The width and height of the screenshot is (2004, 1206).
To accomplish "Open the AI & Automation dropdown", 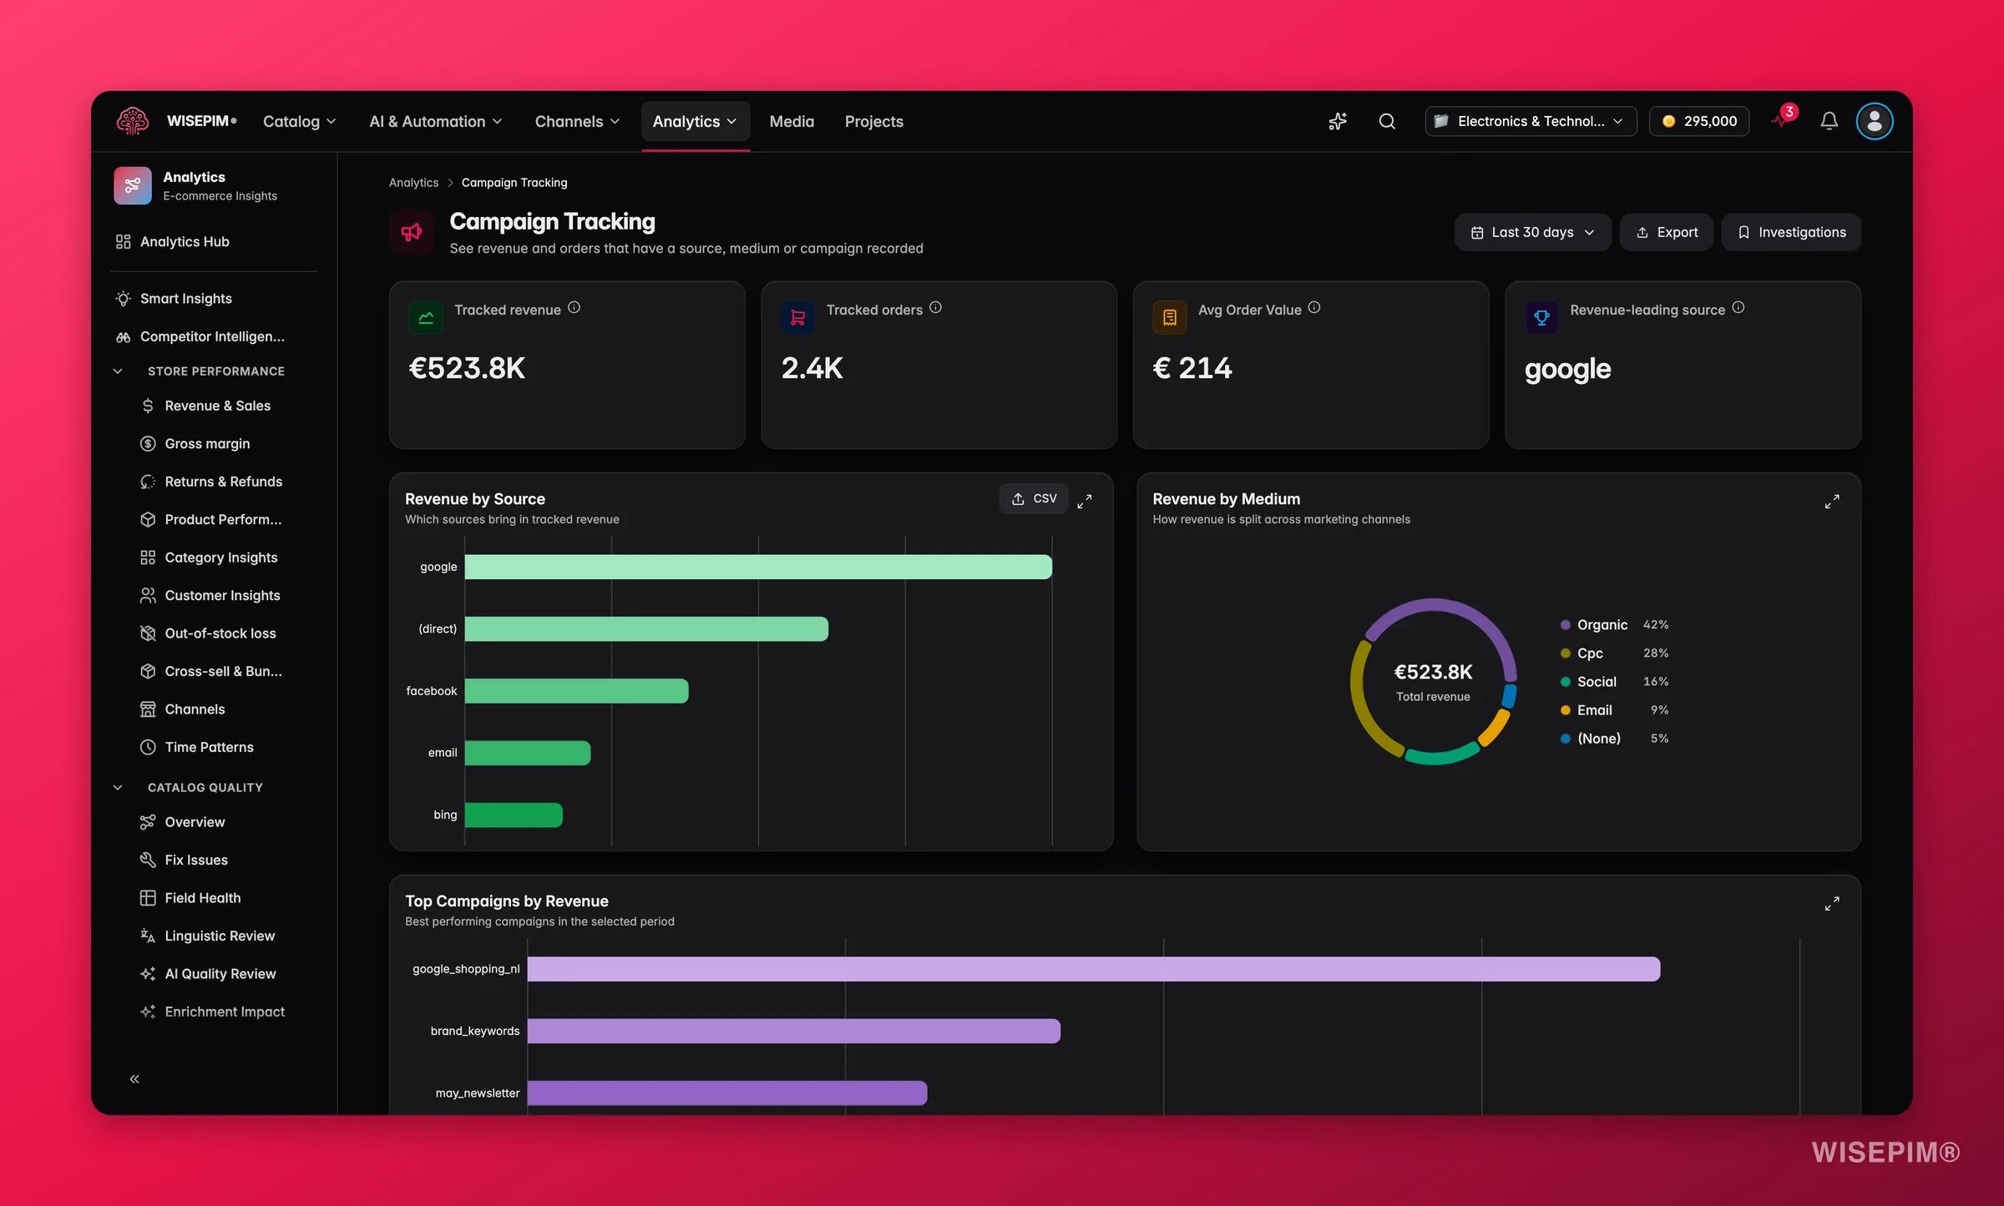I will pos(436,121).
